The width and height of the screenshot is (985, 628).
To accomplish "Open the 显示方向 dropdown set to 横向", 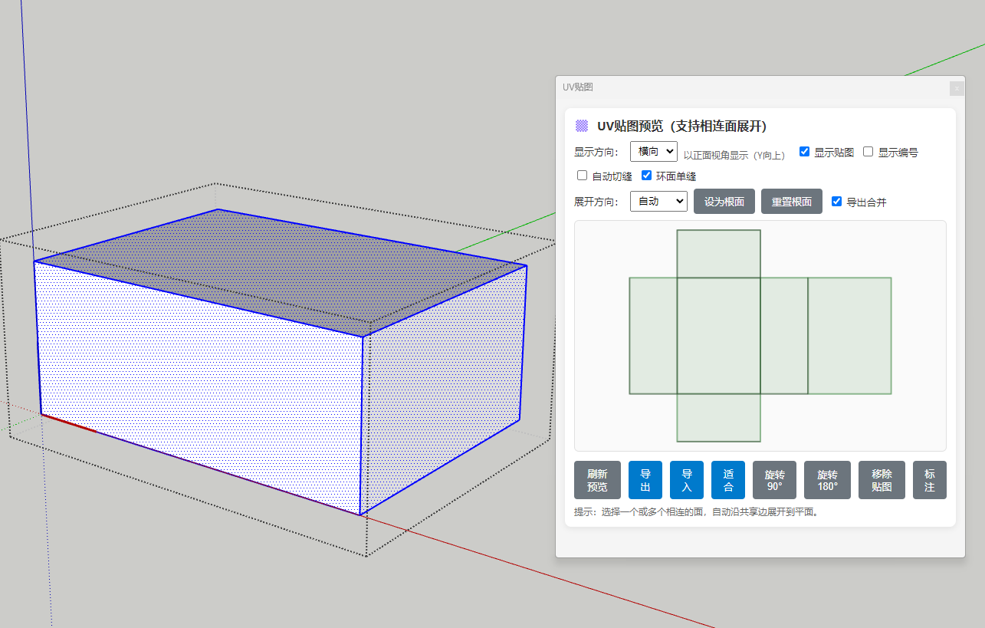I will (653, 152).
